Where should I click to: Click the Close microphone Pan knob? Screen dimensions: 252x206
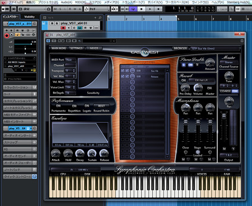pyautogui.click(x=185, y=108)
